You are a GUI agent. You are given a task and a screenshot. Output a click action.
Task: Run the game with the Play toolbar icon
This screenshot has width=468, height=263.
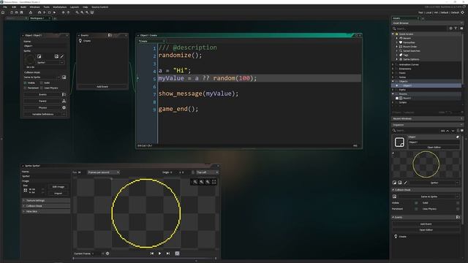pos(45,12)
